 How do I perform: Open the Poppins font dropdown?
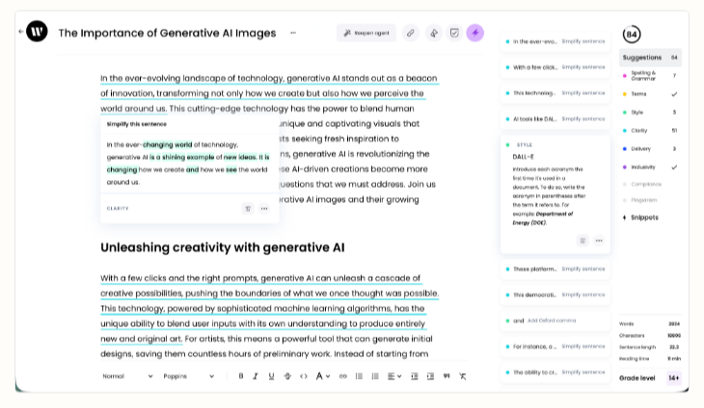pyautogui.click(x=188, y=376)
